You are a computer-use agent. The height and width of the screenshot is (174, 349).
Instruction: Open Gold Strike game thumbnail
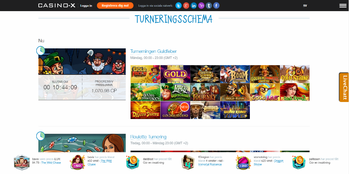[295, 74]
